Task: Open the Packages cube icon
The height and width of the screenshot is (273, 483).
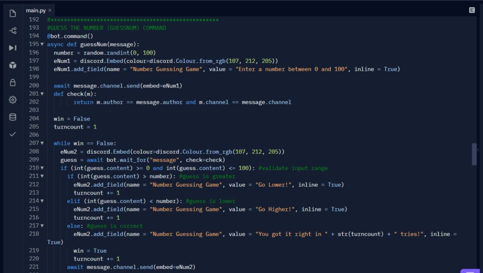Action: [x=13, y=65]
